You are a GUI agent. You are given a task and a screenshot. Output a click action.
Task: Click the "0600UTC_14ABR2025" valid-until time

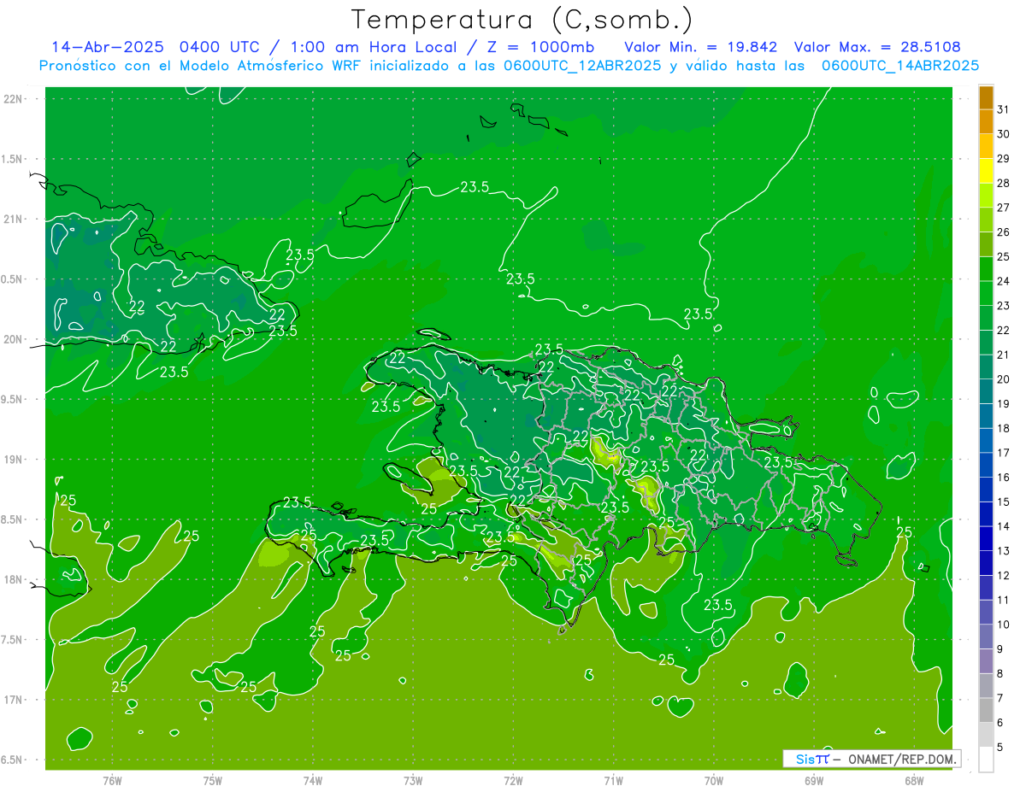point(899,65)
